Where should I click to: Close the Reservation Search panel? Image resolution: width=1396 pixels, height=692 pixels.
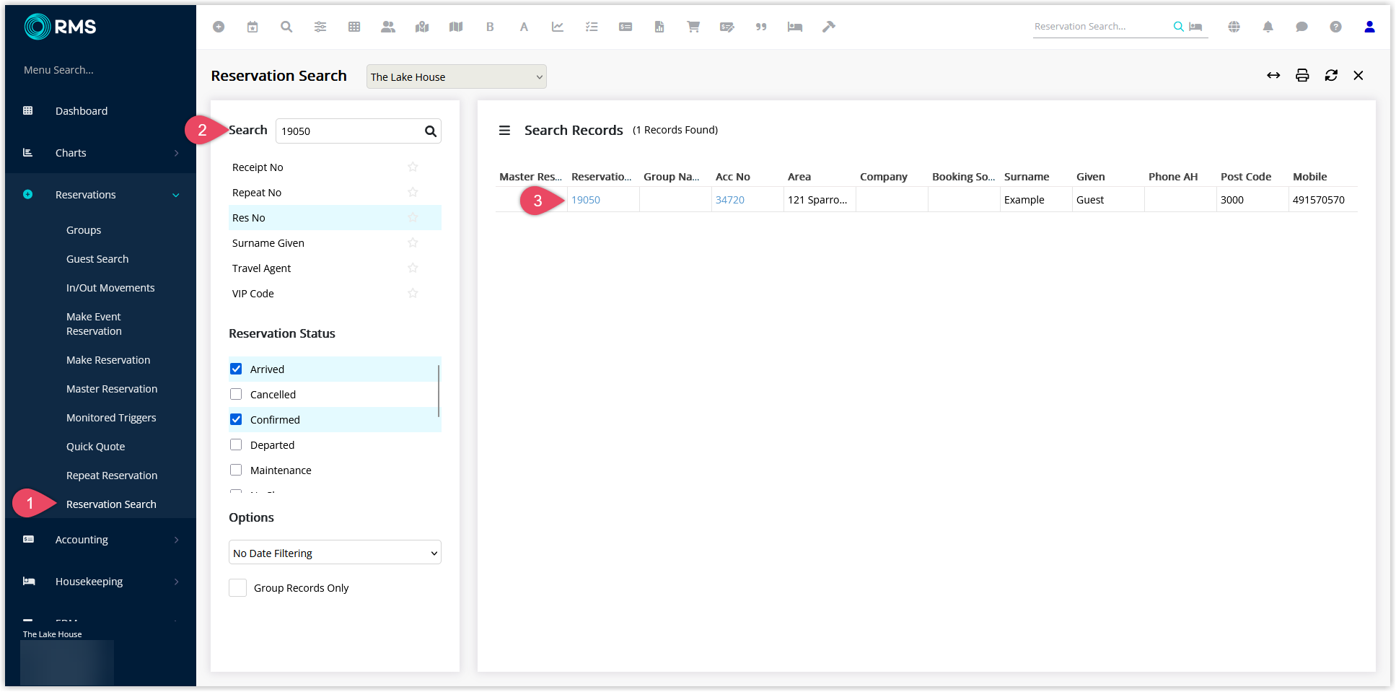(x=1358, y=75)
